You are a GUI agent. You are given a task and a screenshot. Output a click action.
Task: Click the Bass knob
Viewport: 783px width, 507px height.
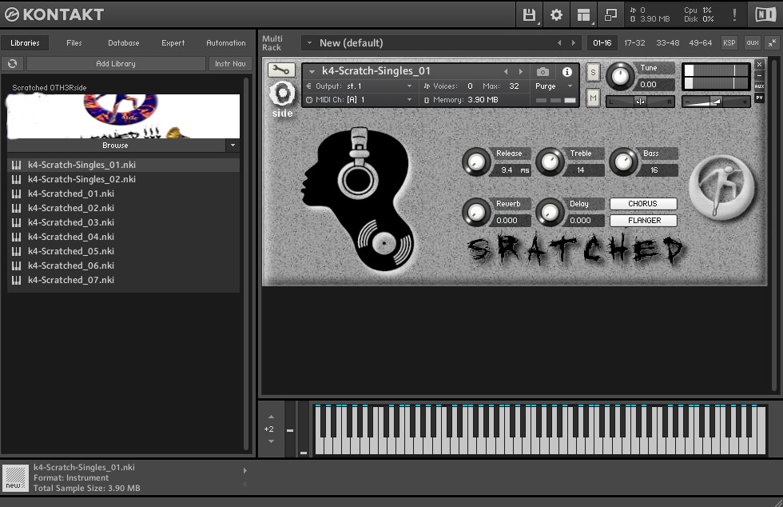[622, 162]
